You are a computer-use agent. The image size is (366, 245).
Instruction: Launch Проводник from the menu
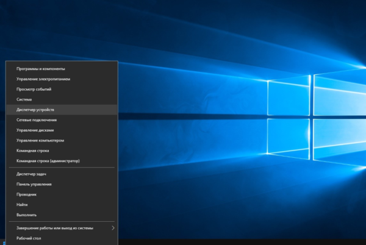pos(62,194)
